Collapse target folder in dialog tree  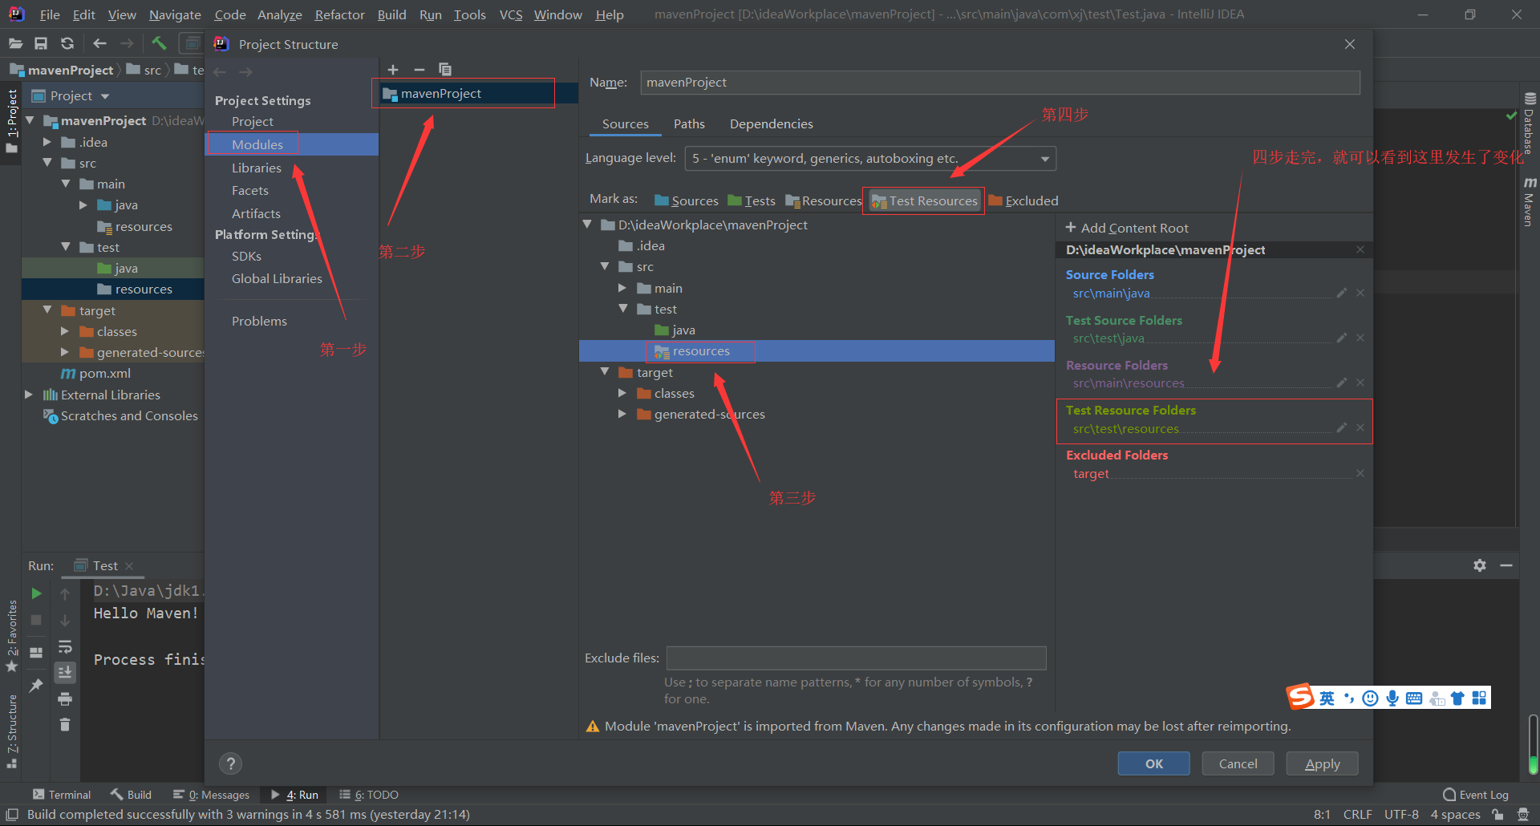605,372
